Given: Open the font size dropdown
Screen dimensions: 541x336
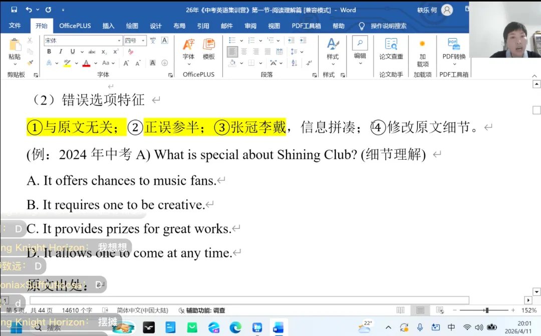Looking at the screenshot, I should coord(143,40).
